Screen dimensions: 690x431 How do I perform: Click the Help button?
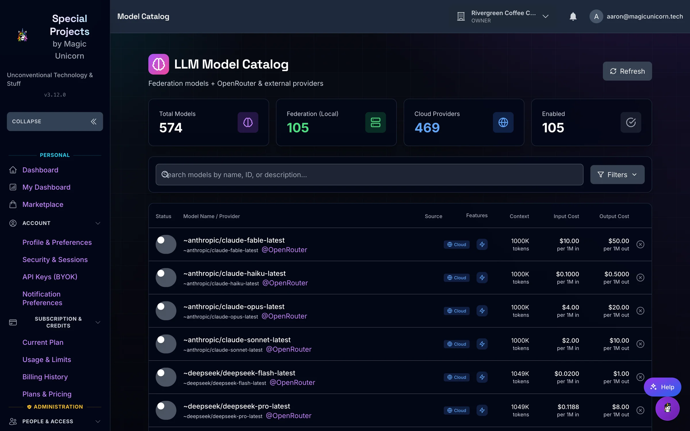coord(662,387)
